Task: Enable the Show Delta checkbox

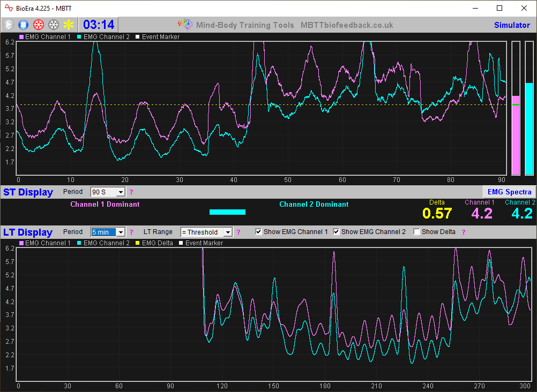Action: coord(416,231)
